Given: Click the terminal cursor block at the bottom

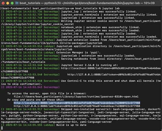Looking at the screenshot, I should (x=2, y=128).
